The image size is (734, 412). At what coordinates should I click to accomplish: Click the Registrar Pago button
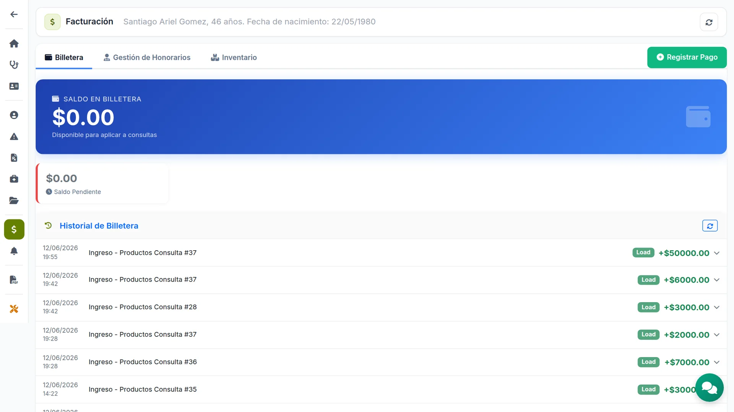pyautogui.click(x=687, y=57)
